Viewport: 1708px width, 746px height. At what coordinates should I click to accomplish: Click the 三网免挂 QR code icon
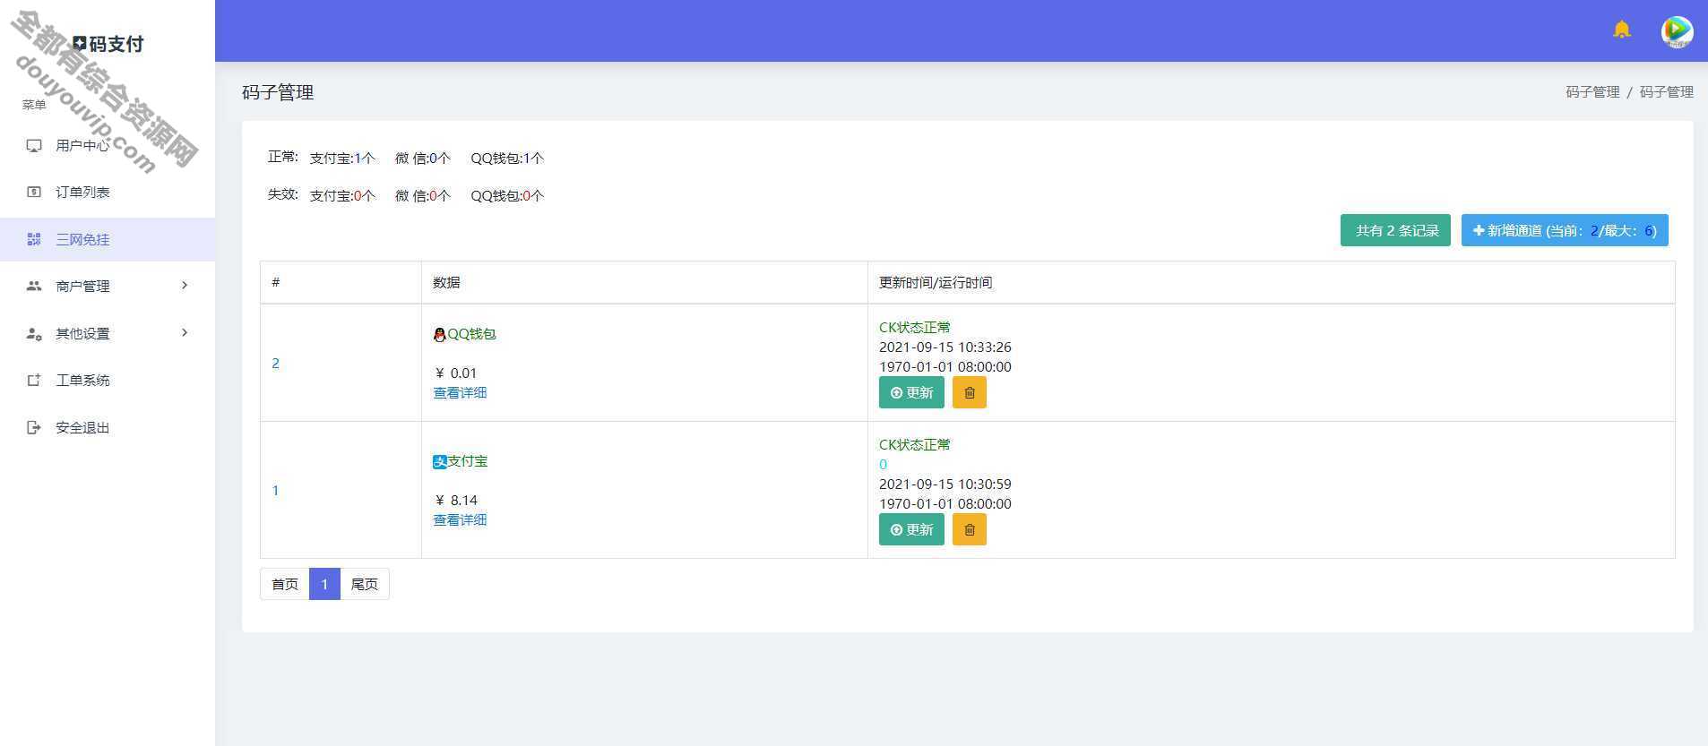(x=34, y=239)
